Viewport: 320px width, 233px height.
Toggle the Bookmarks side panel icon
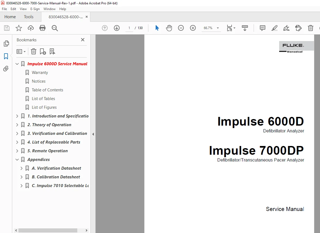pyautogui.click(x=6, y=56)
